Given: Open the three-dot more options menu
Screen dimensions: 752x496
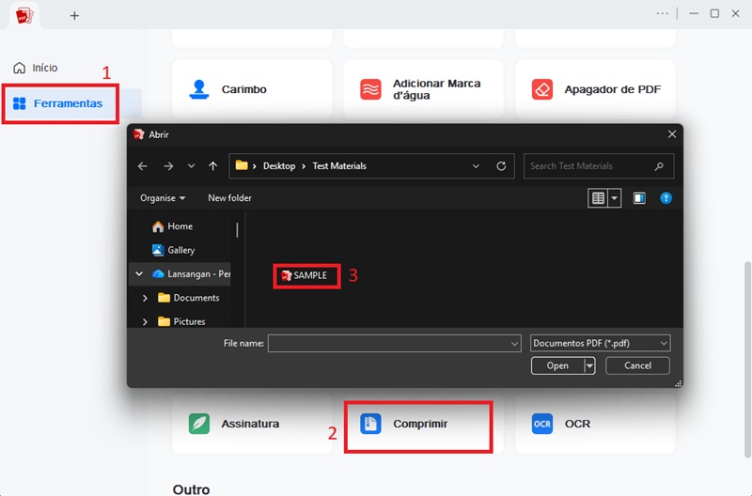Looking at the screenshot, I should point(663,13).
